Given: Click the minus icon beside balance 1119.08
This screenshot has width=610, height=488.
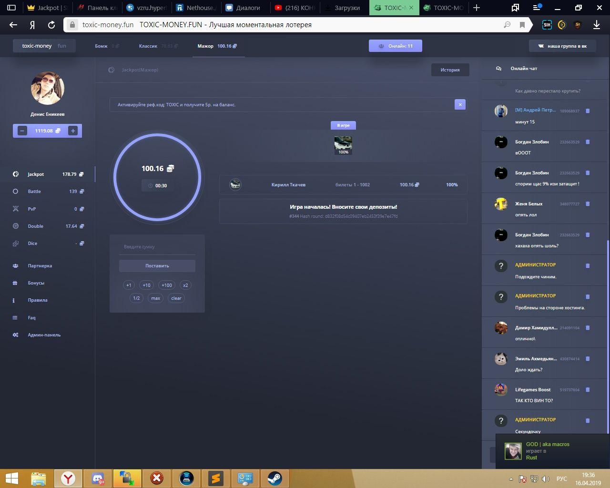Looking at the screenshot, I should [22, 131].
